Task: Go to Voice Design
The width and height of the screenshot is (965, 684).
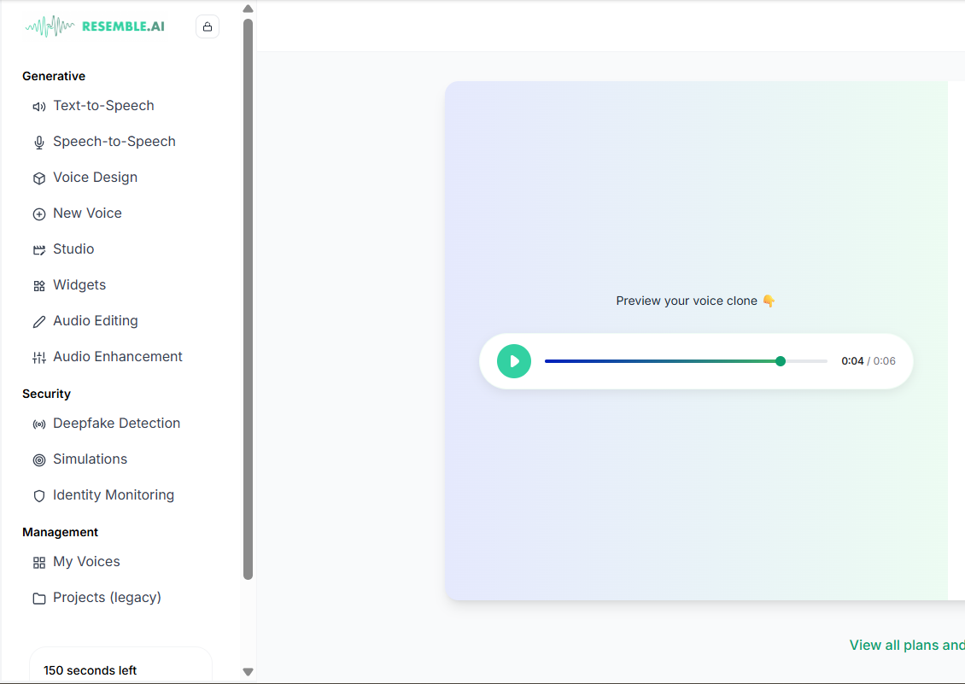Action: 96,178
